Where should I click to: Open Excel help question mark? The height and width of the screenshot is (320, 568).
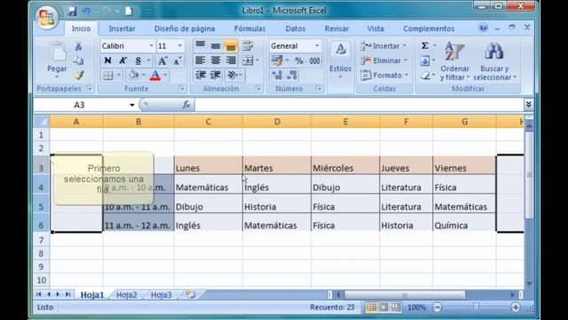coord(483,28)
